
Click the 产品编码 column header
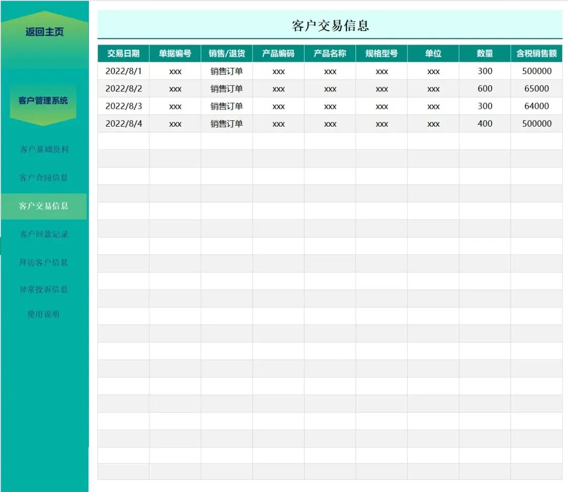pos(278,54)
